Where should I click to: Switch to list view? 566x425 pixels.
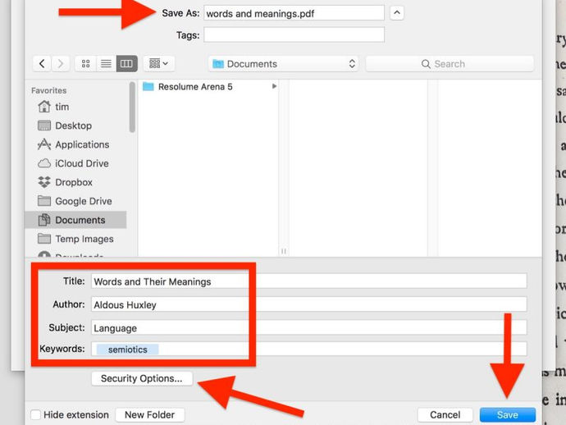coord(106,64)
